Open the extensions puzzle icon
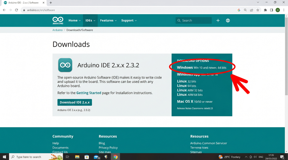Image resolution: width=288 pixels, height=160 pixels. click(x=265, y=10)
